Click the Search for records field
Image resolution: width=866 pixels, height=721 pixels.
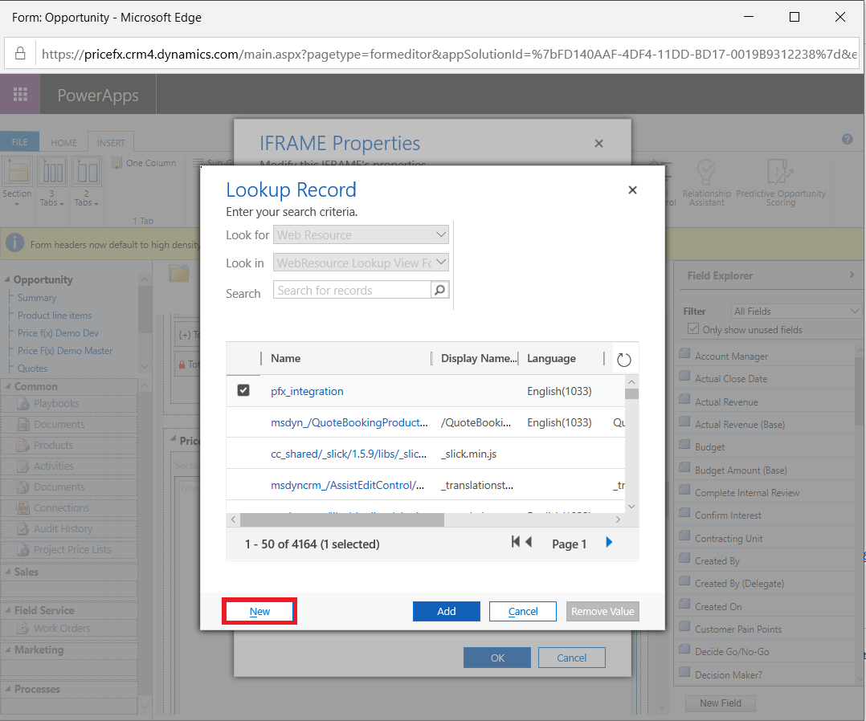pyautogui.click(x=352, y=291)
